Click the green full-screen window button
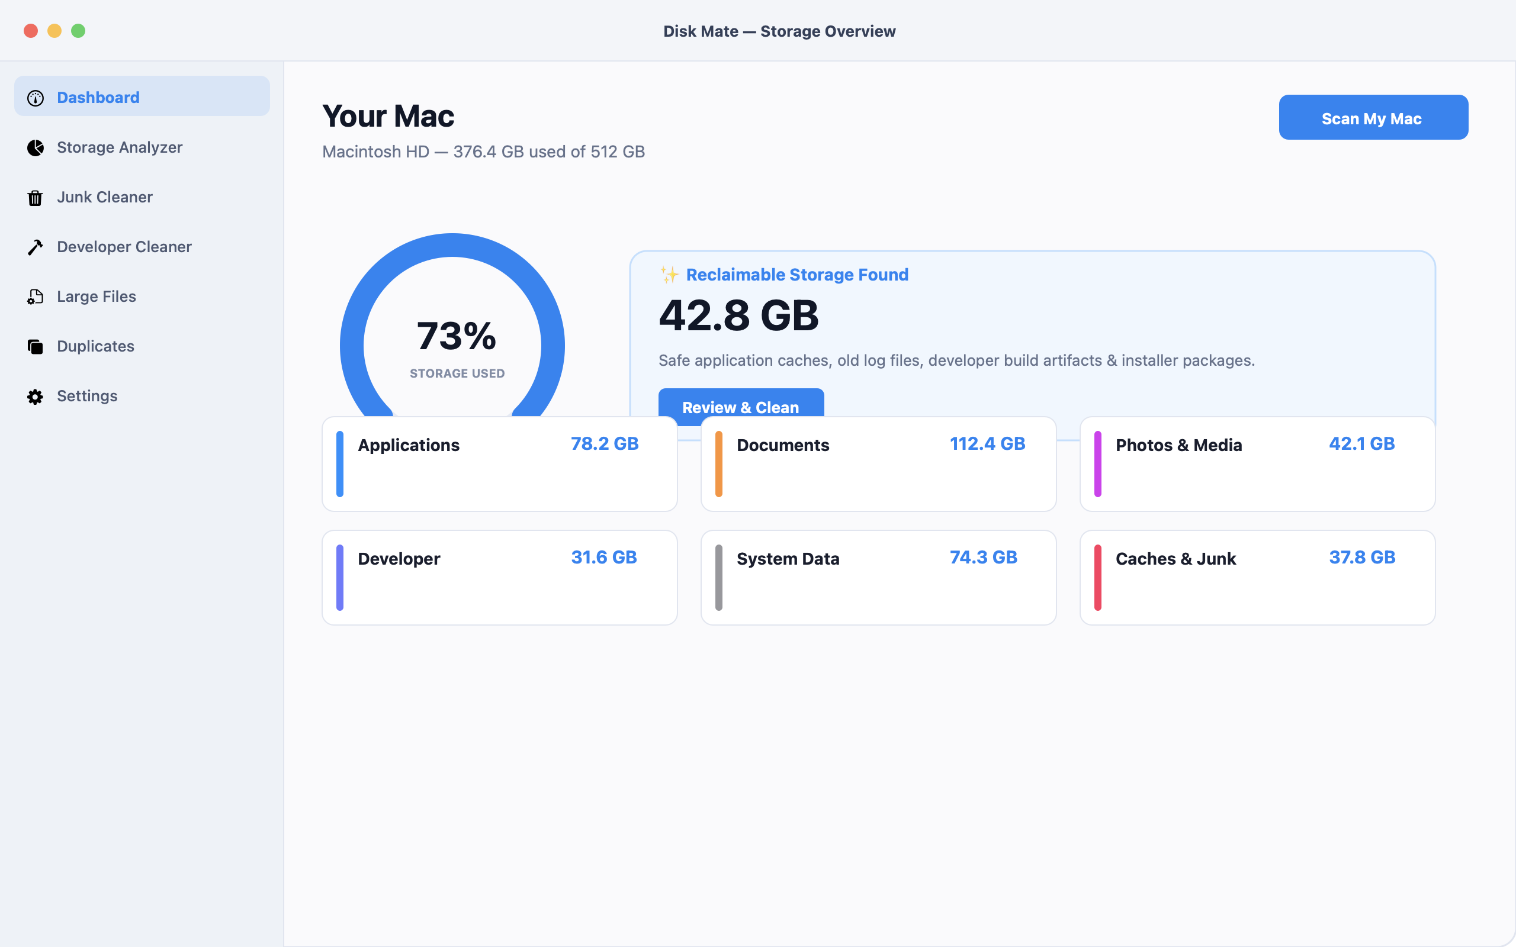 point(78,31)
